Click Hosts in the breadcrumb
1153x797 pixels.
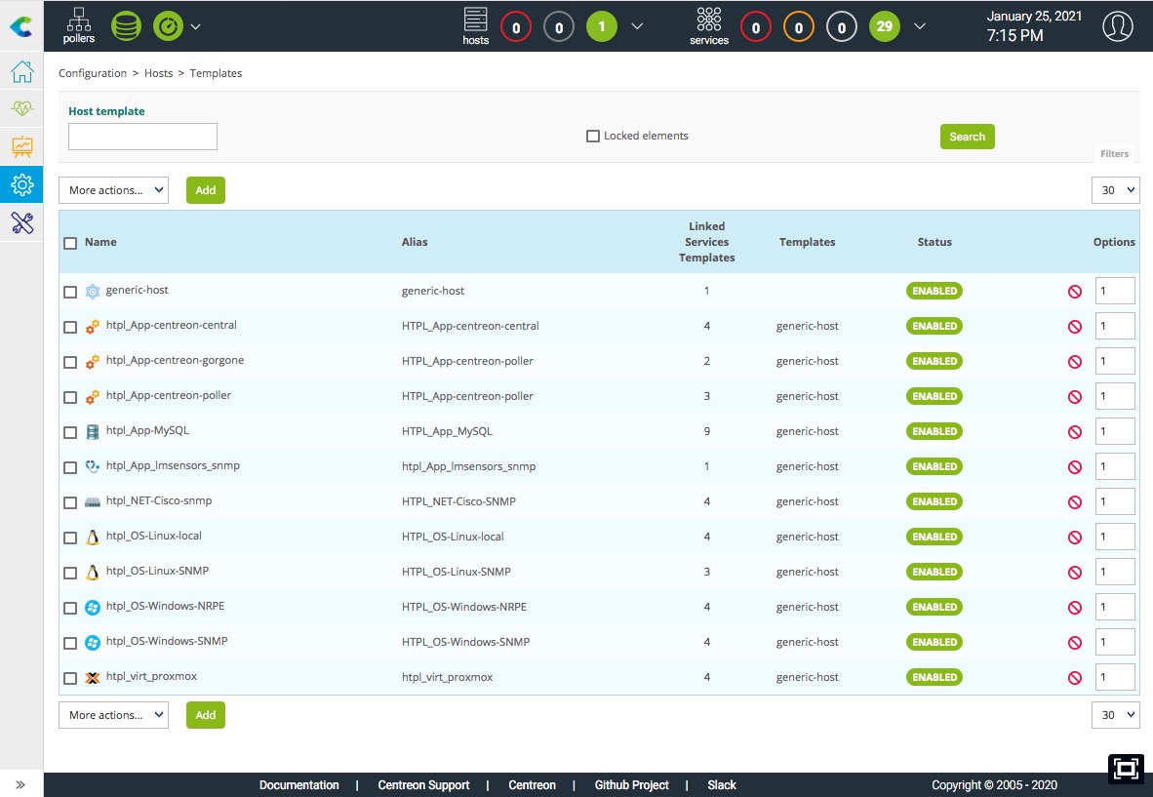click(158, 73)
